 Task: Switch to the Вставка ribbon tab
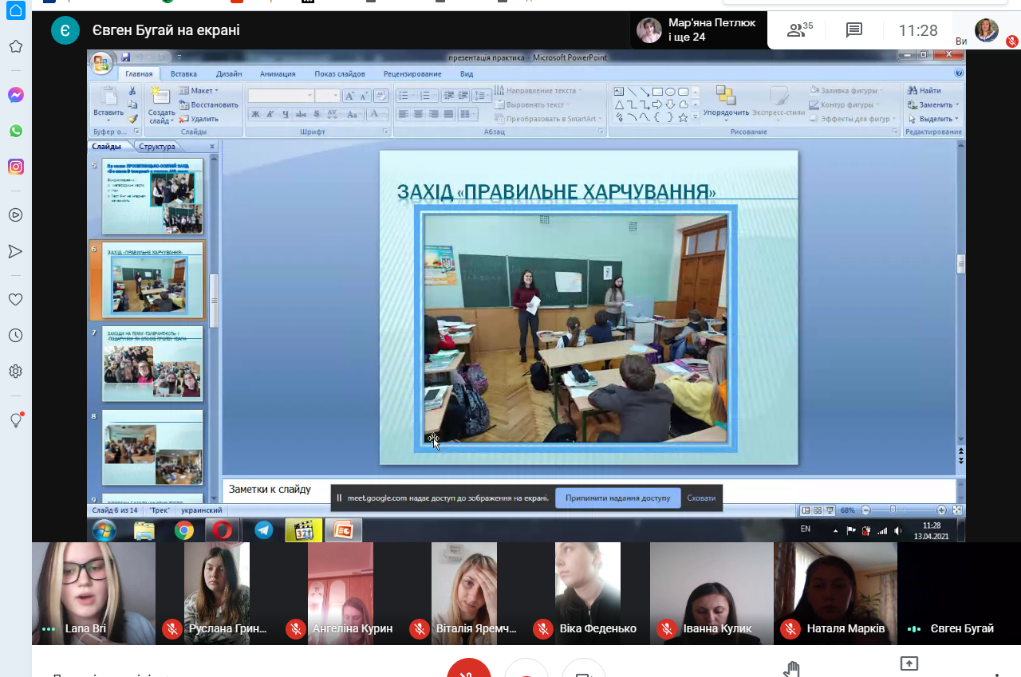coord(183,74)
